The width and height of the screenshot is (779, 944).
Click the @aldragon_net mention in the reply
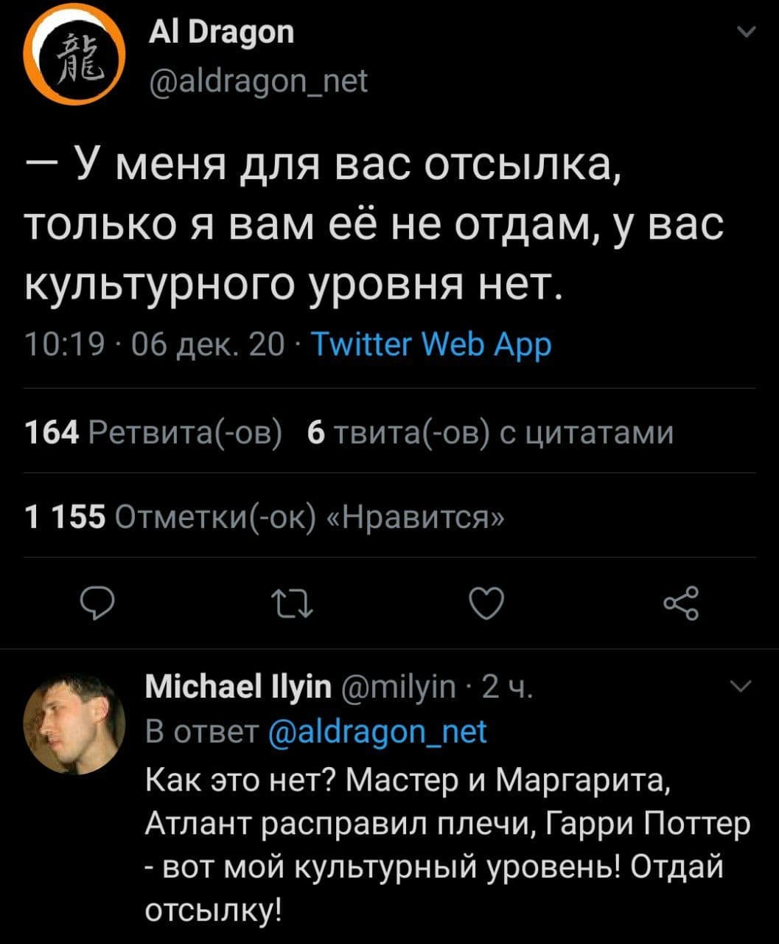(377, 732)
